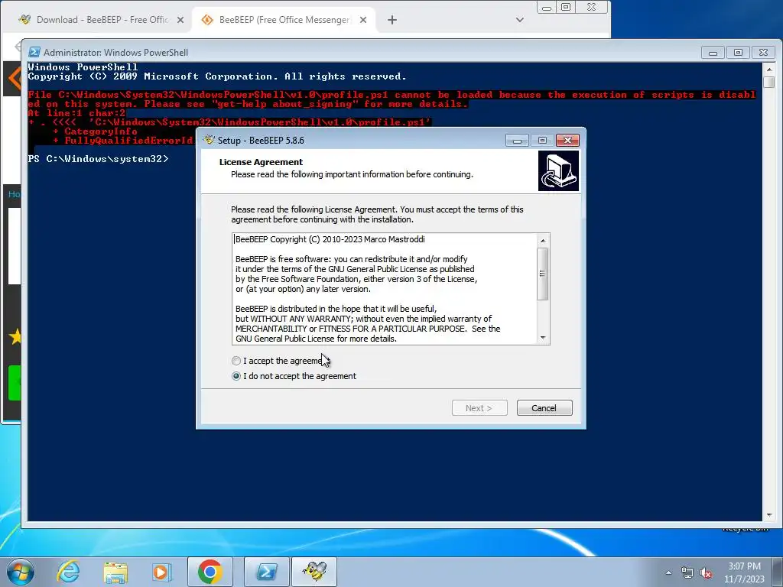783x587 pixels.
Task: Click the Next button in the Setup wizard
Action: tap(479, 408)
